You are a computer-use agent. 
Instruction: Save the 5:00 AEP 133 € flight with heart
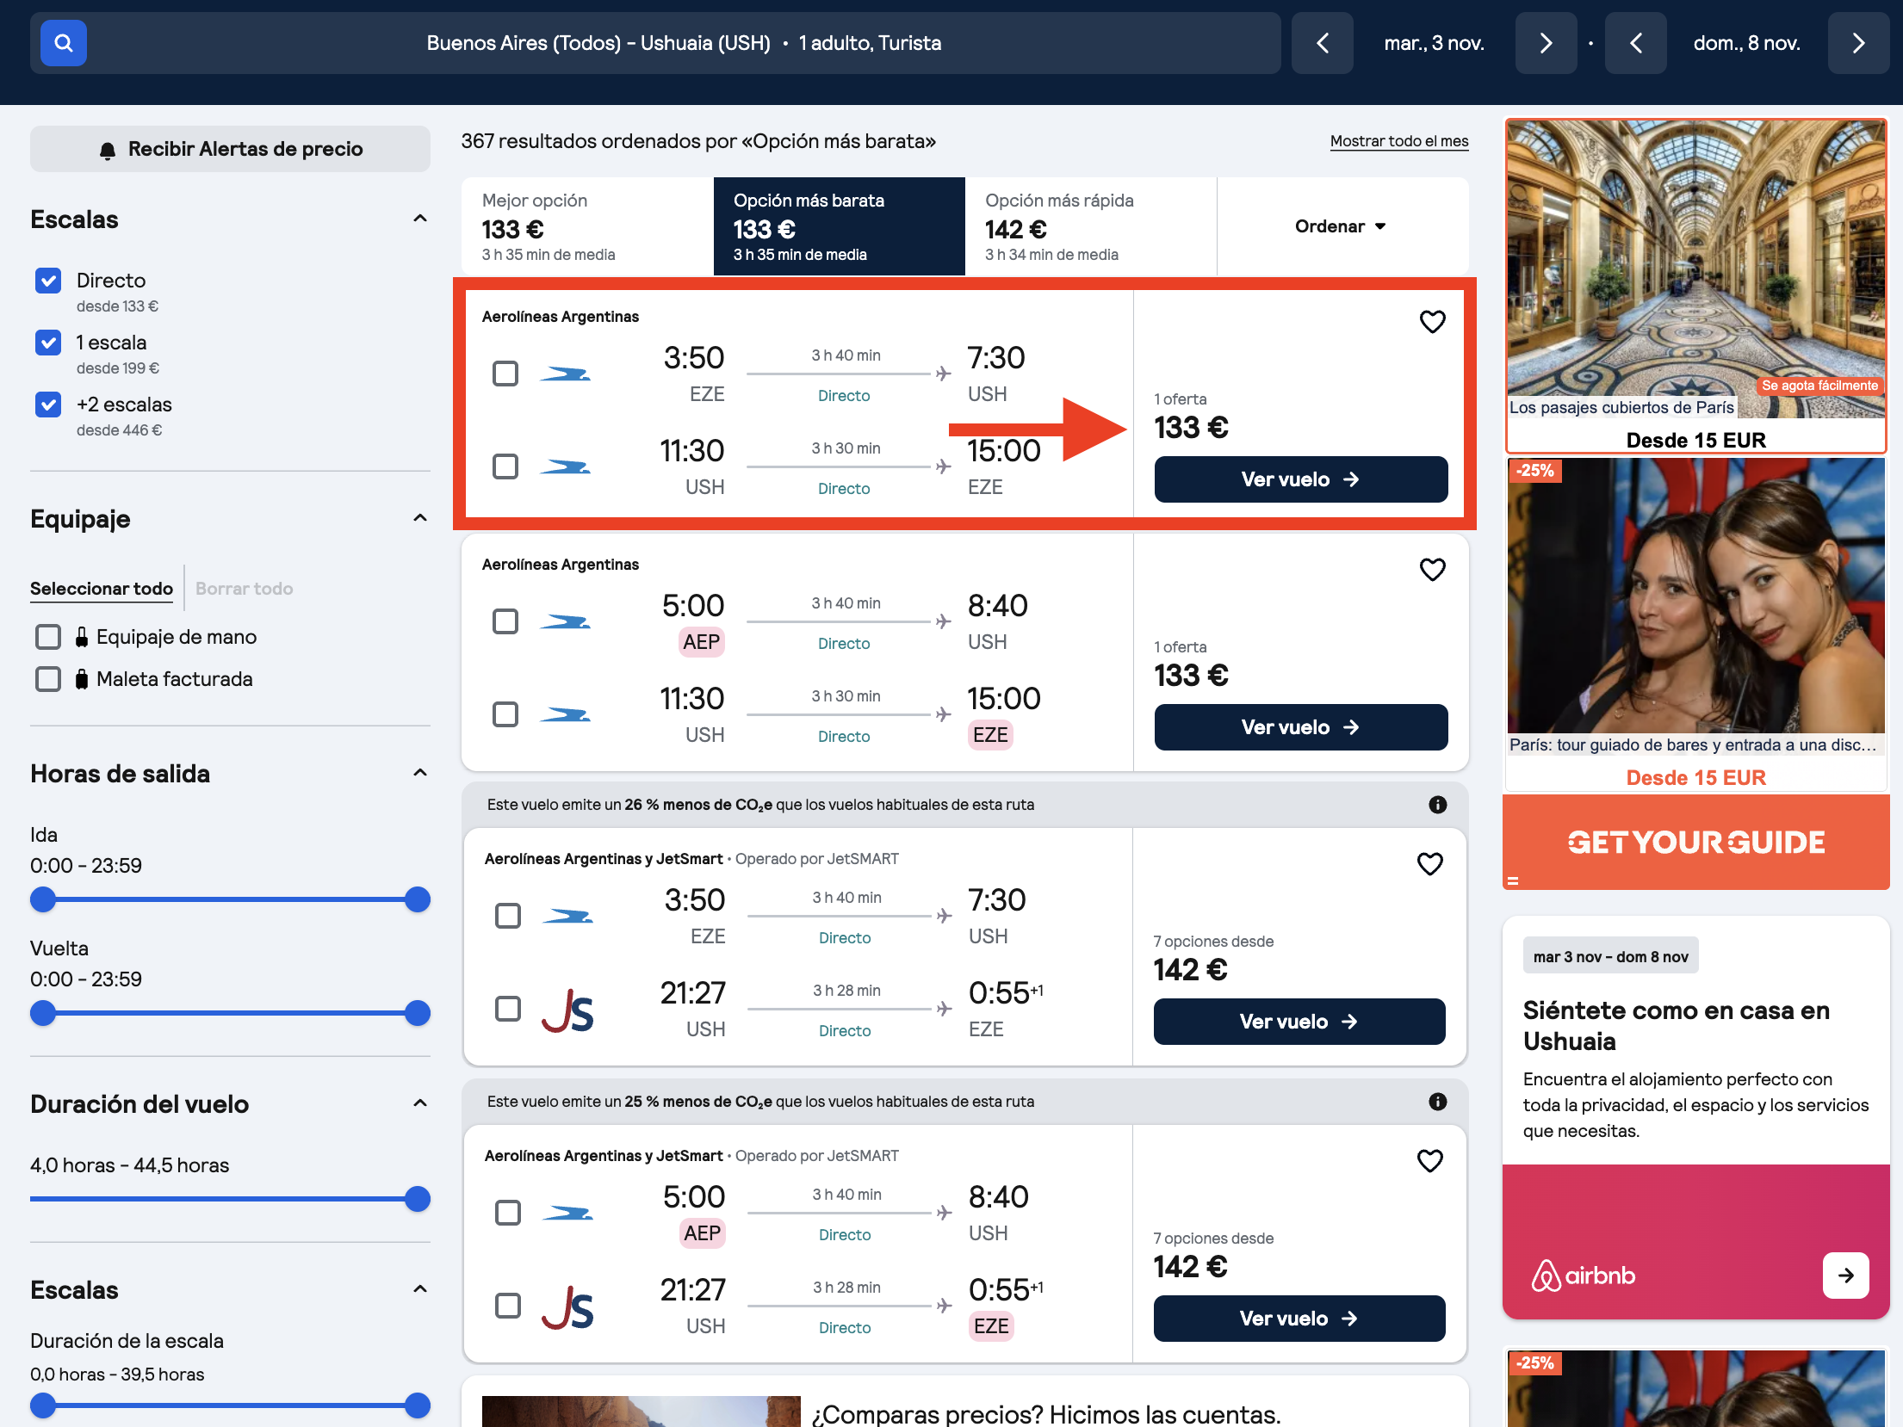pyautogui.click(x=1432, y=570)
